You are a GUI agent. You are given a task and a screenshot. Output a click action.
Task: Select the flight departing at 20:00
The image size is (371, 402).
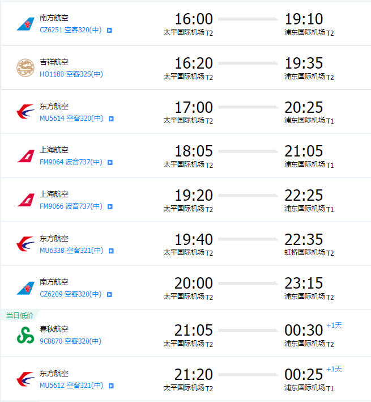coord(193,283)
